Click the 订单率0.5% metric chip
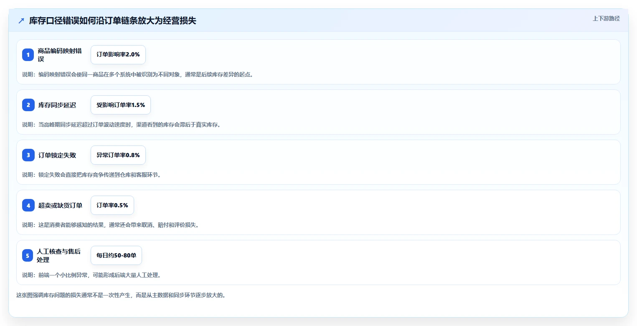Viewport: 637px width, 326px height. coord(112,205)
